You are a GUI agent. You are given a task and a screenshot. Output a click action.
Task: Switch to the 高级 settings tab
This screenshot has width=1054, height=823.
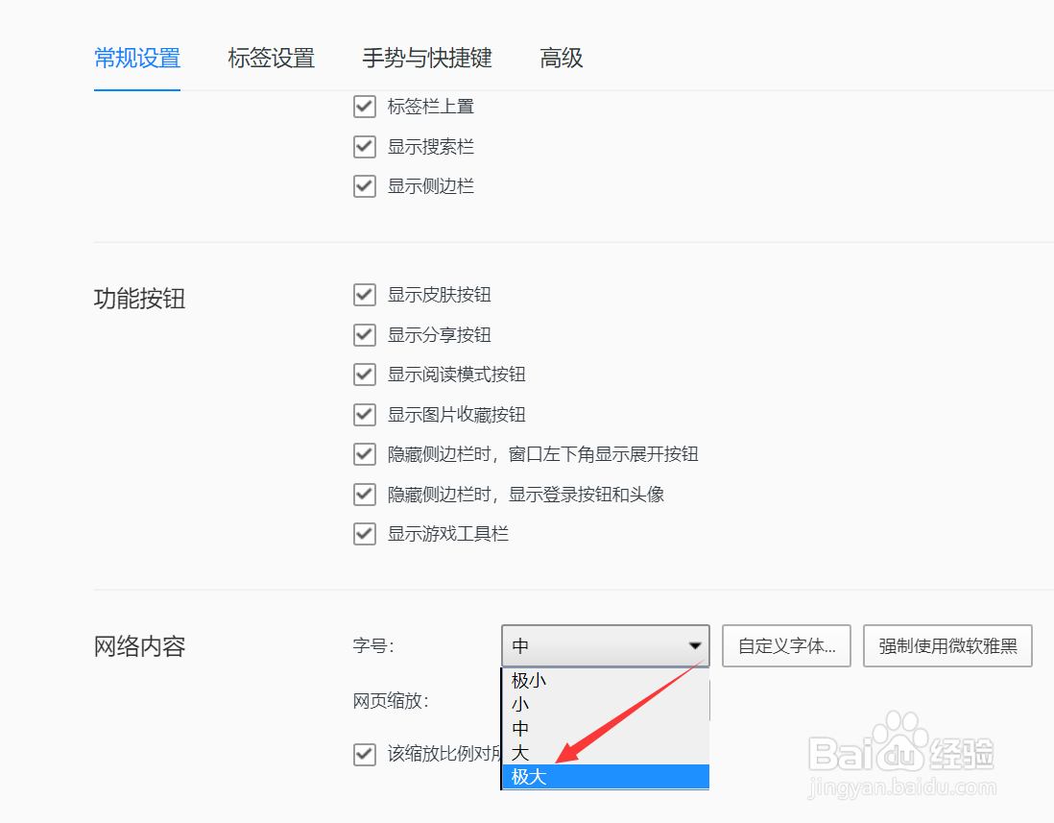(x=562, y=59)
